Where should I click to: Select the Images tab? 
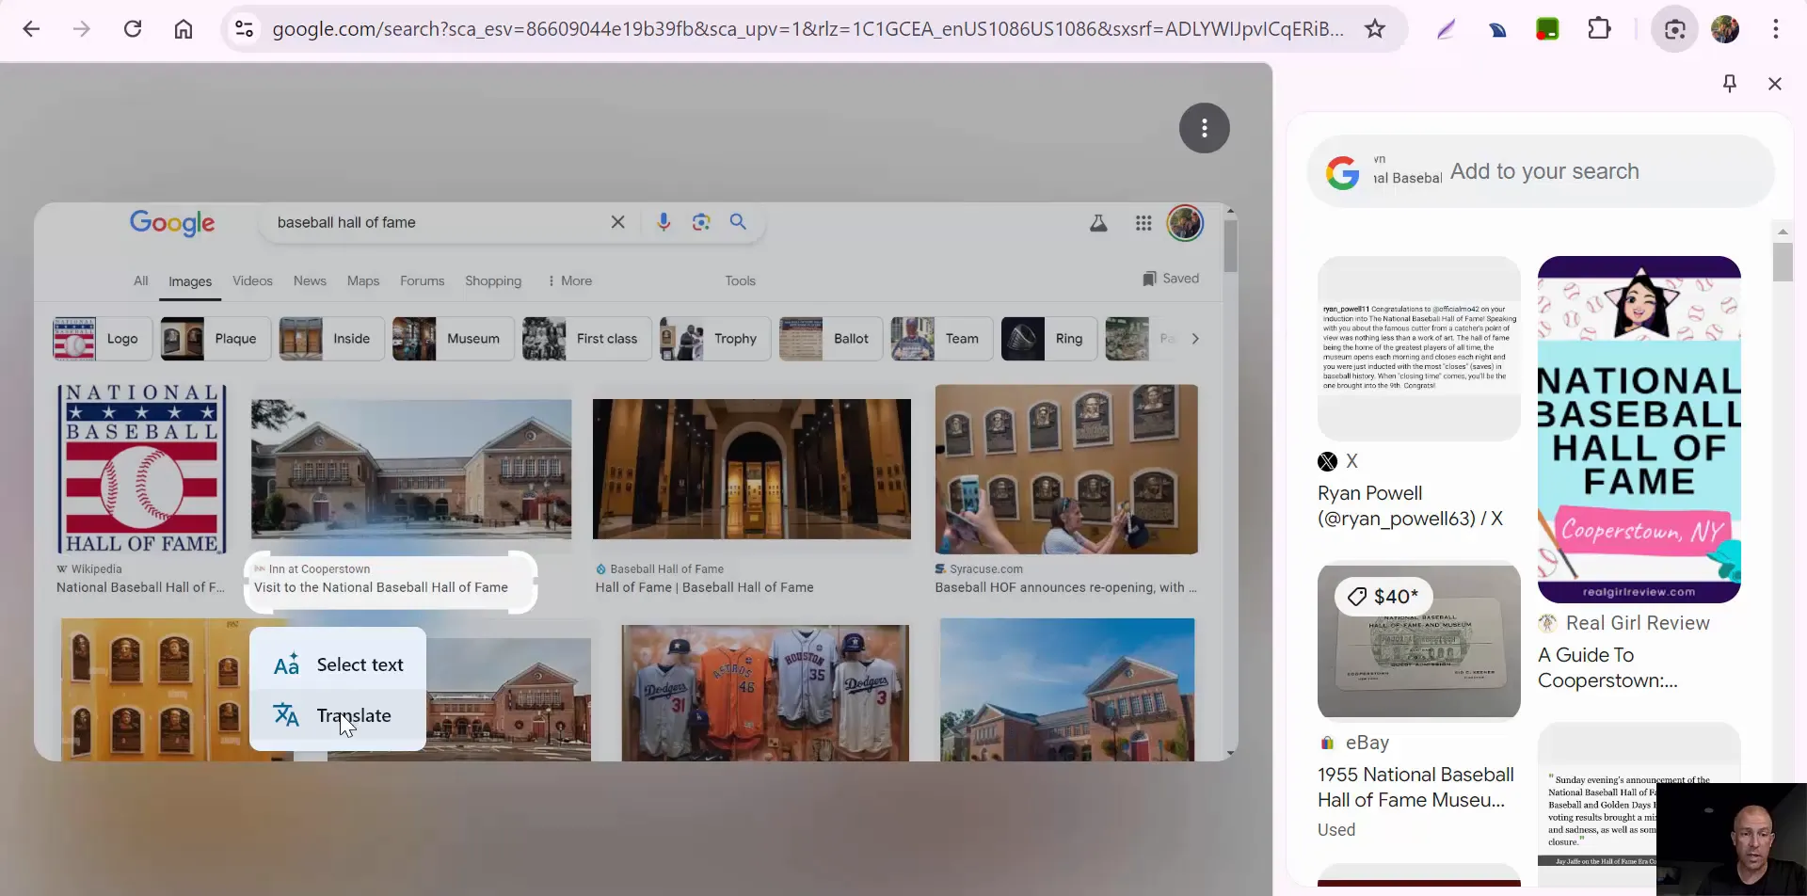coord(190,281)
